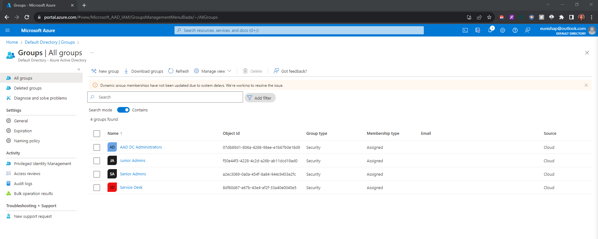Viewport: 598px width, 239px height.
Task: Check the Junior Admins row checkbox
Action: tap(97, 161)
